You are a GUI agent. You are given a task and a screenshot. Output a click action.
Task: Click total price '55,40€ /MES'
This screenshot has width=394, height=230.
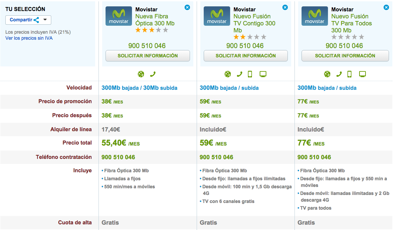point(121,143)
